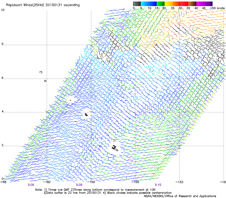This screenshot has height=198, width=226.
Task: Click the gray 0-5 knots legend segment
Action: click(x=137, y=4)
